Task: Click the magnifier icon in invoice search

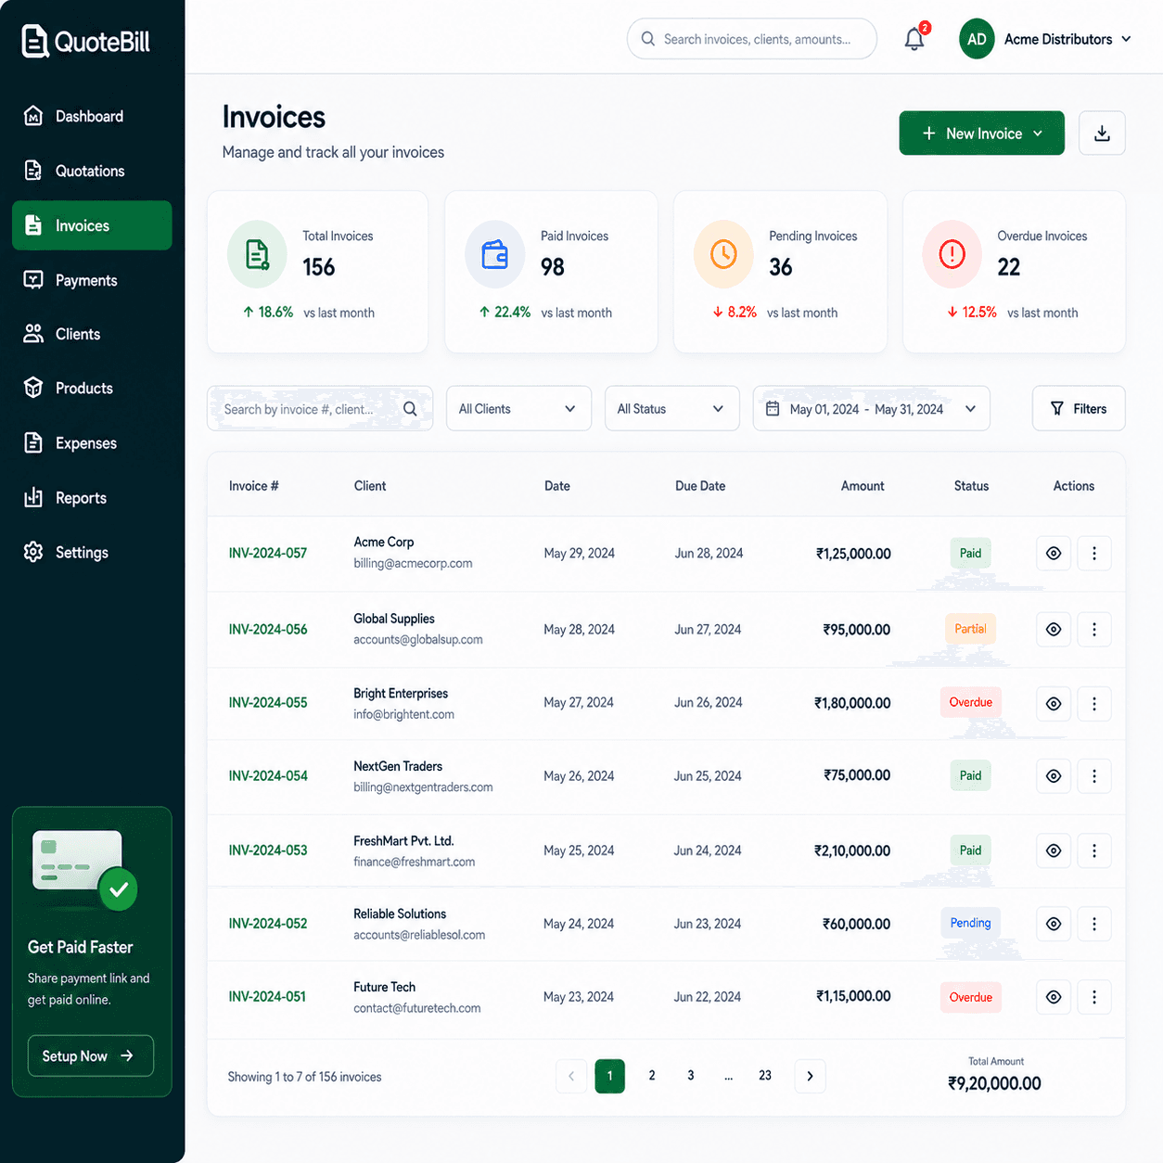Action: point(410,409)
